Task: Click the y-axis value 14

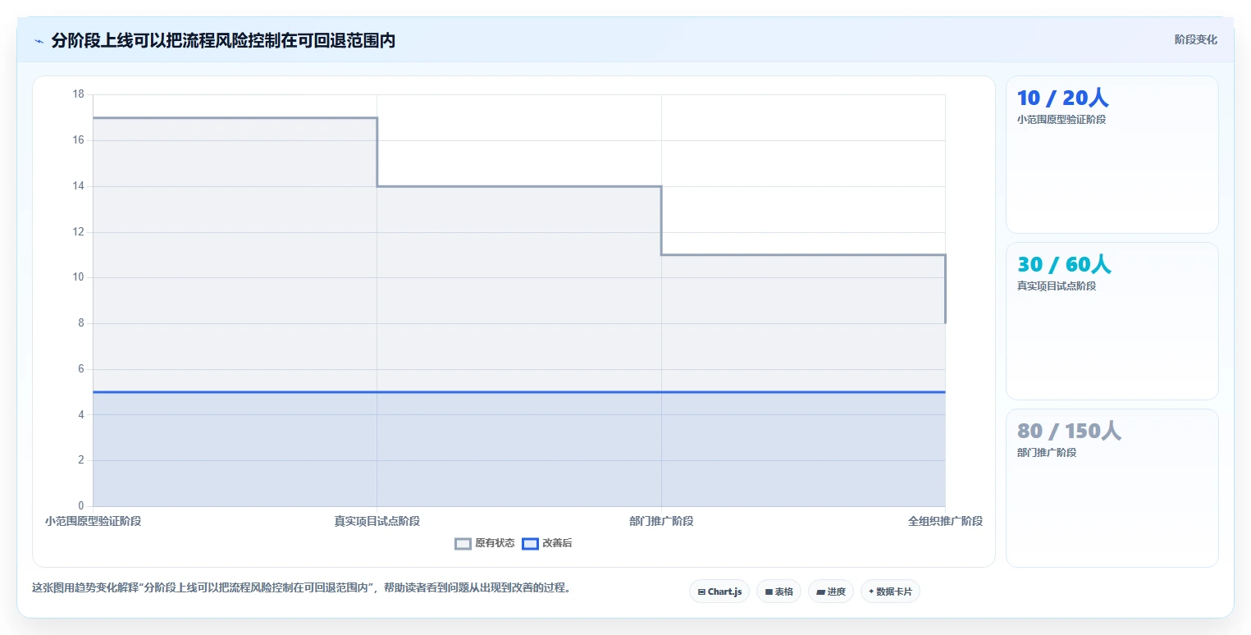Action: 79,186
